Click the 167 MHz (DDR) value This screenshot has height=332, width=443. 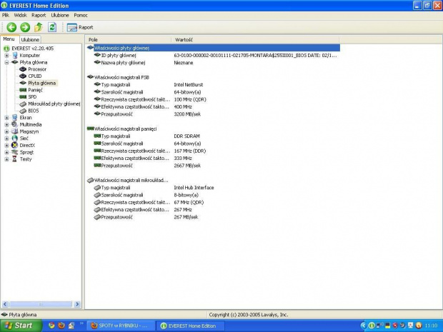(190, 151)
